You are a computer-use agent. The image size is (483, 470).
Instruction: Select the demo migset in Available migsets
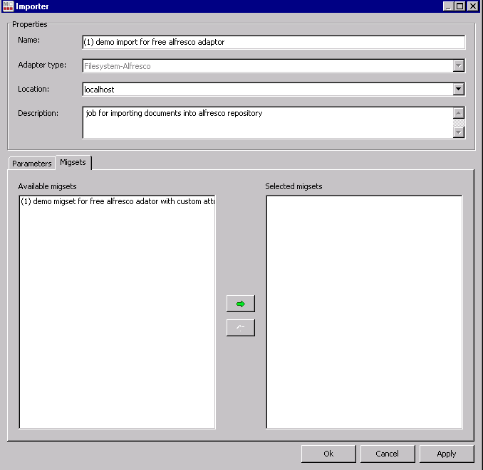(x=117, y=201)
